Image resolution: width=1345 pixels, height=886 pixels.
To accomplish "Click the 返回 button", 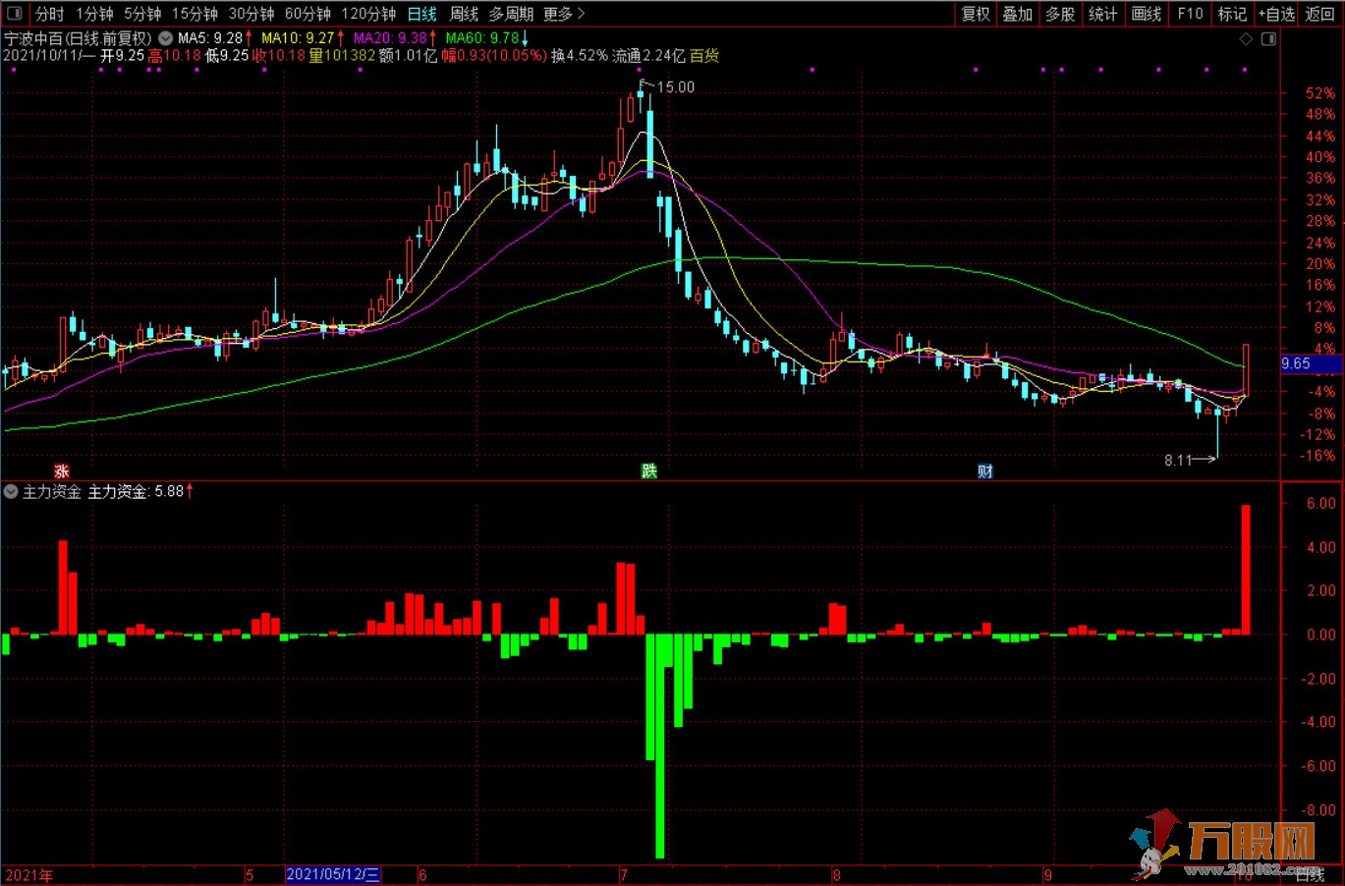I will 1319,14.
